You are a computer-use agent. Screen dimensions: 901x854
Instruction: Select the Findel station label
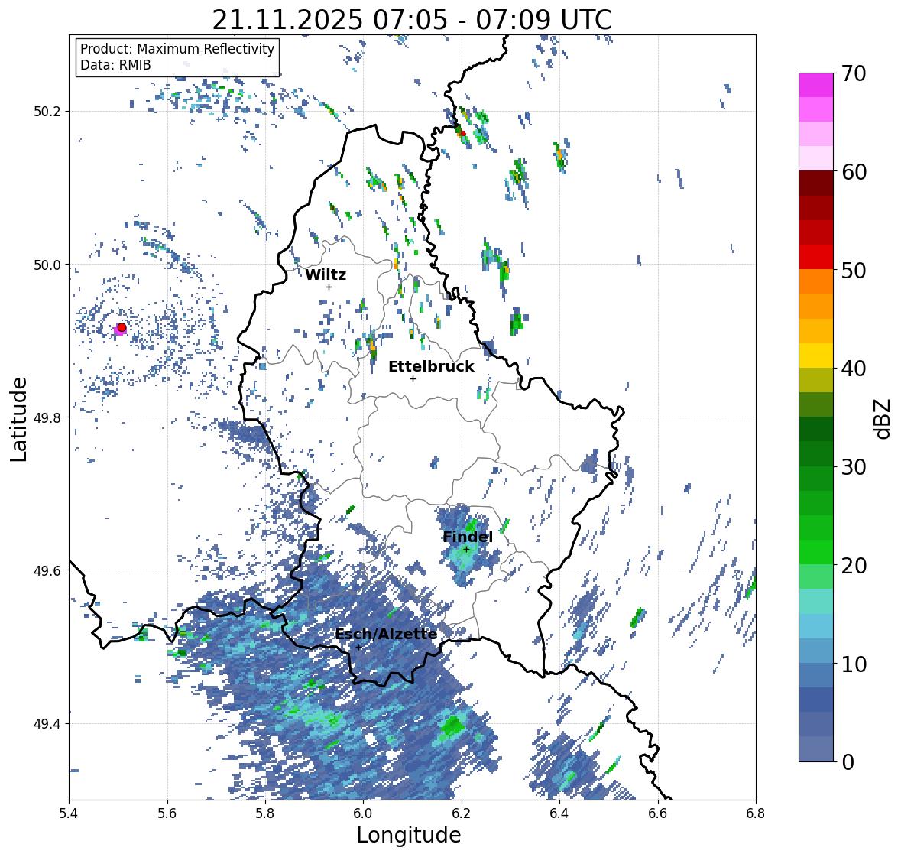point(468,537)
